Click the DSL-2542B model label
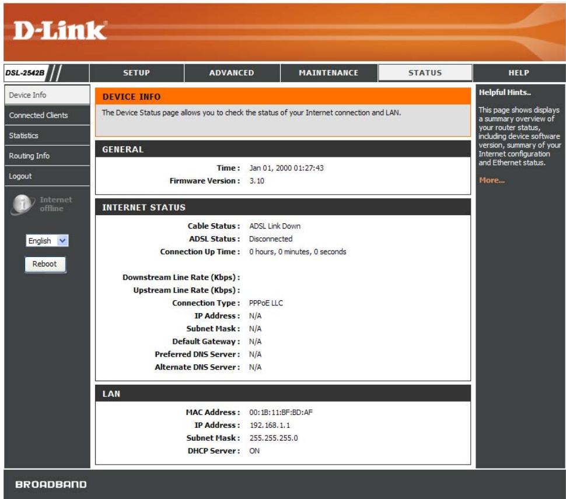566x499 pixels. (x=25, y=73)
